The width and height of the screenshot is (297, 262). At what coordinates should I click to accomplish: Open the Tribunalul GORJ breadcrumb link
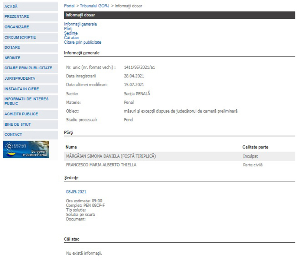(x=95, y=6)
